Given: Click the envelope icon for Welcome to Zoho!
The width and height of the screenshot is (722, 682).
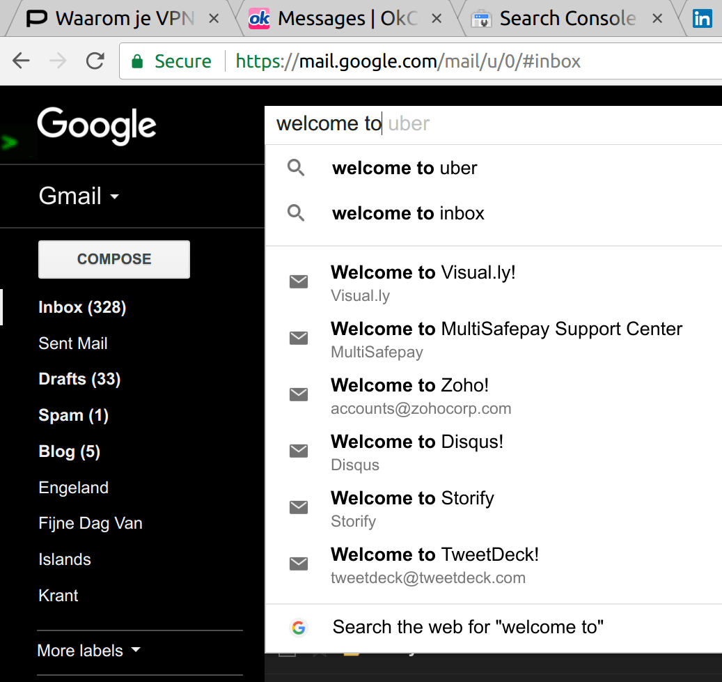Looking at the screenshot, I should tap(299, 394).
